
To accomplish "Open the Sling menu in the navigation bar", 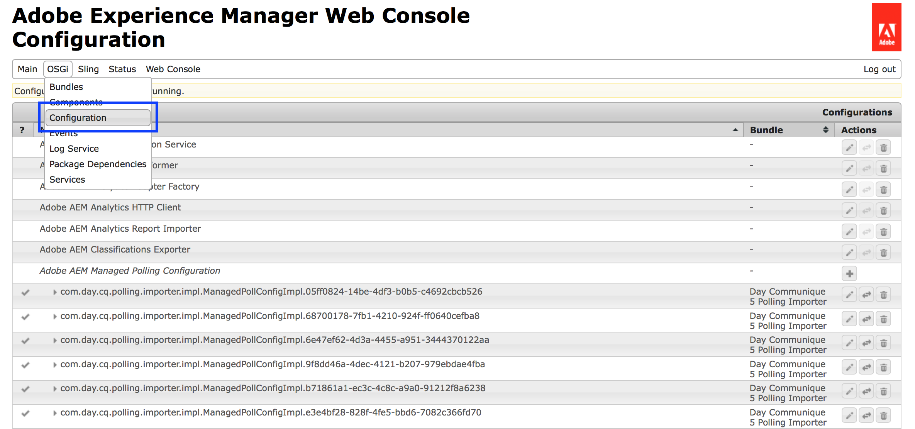I will pos(88,69).
